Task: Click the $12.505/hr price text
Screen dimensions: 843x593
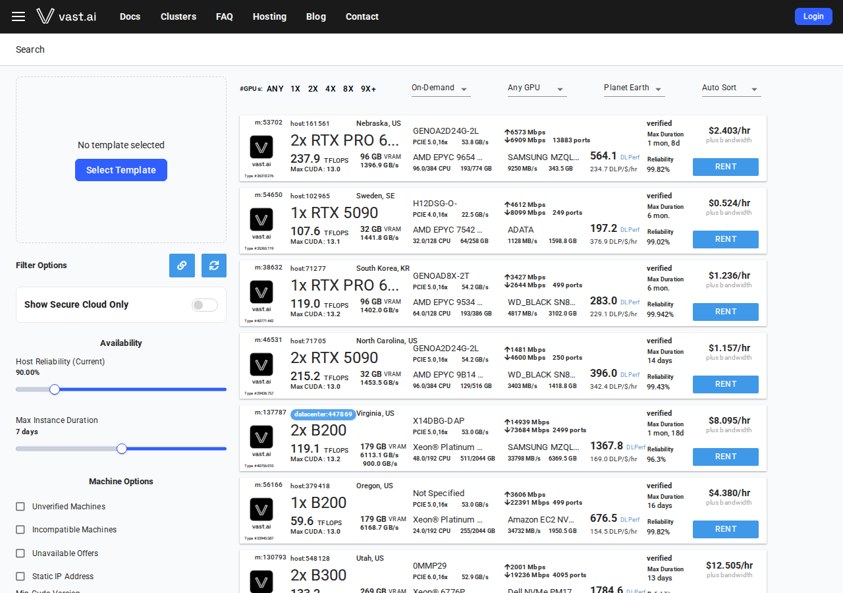Action: pyautogui.click(x=729, y=565)
